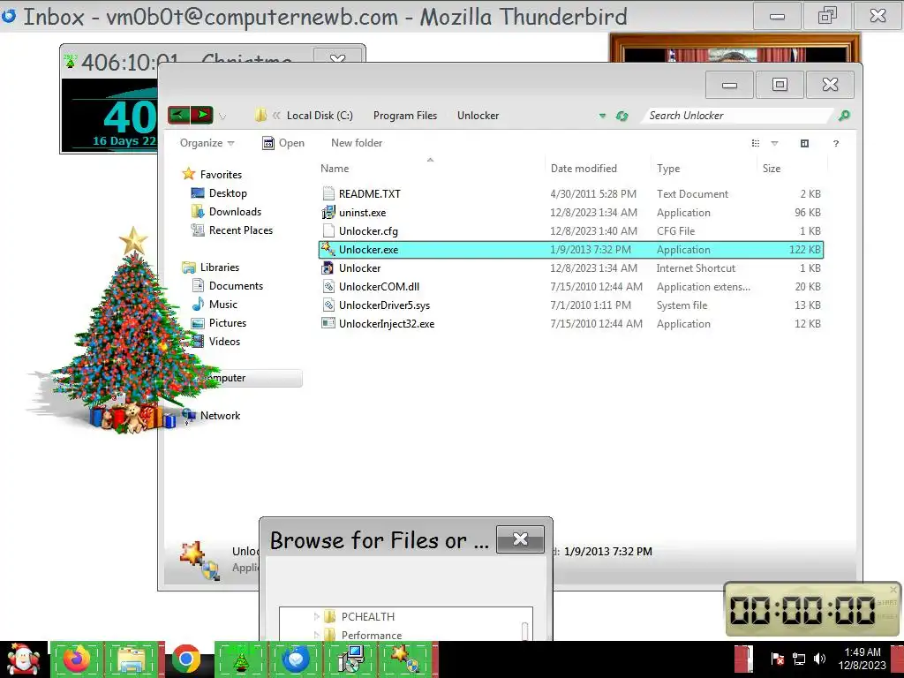Sort files by the Size column
The width and height of the screenshot is (904, 678).
pos(772,169)
